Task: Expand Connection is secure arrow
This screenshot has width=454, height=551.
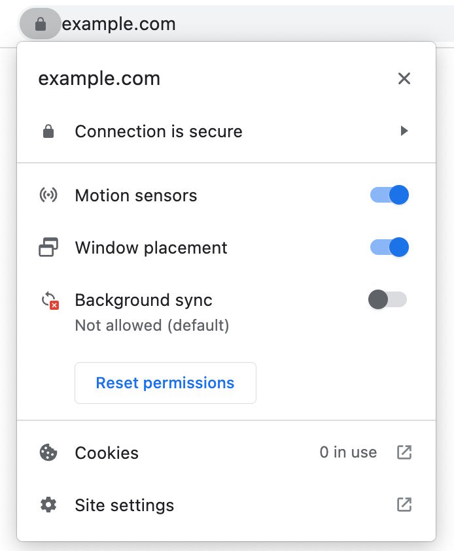Action: coord(404,131)
